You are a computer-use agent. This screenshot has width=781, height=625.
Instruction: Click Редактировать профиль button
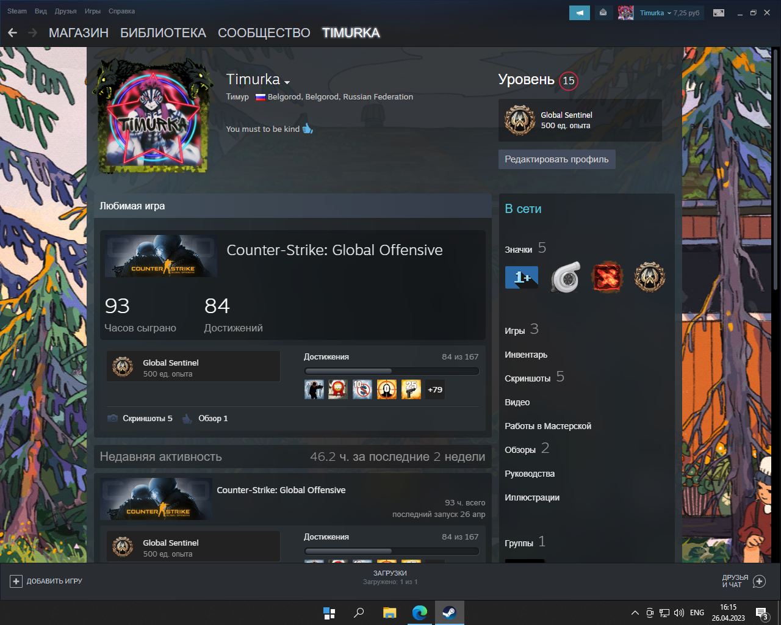(x=556, y=159)
